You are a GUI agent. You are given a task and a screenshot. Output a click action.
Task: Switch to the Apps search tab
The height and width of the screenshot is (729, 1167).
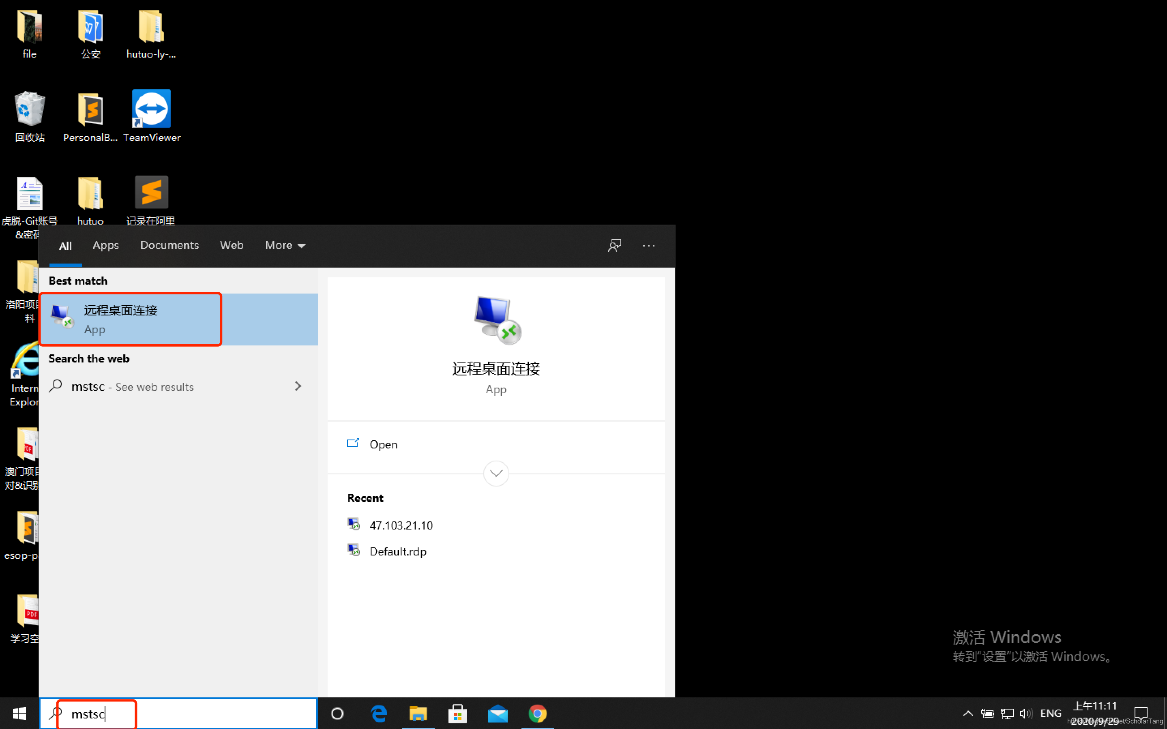tap(105, 245)
